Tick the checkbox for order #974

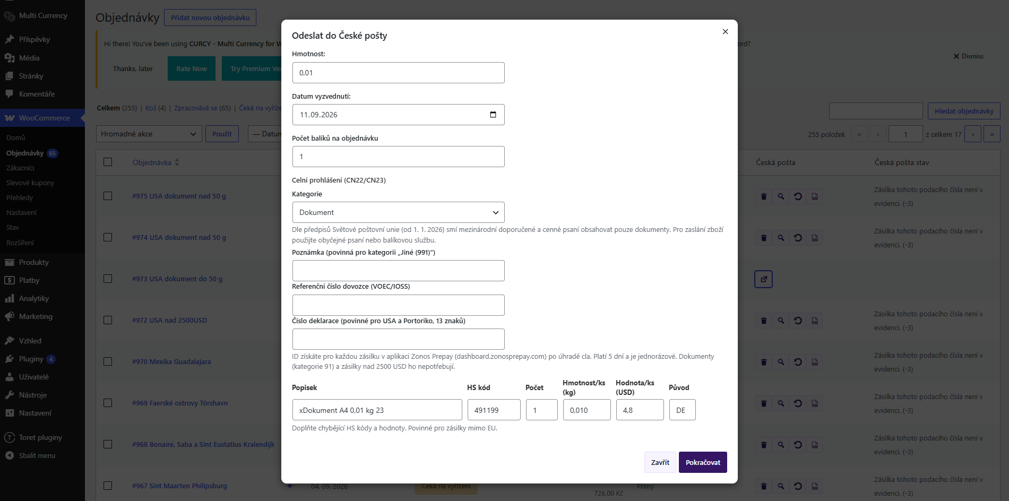coord(108,237)
